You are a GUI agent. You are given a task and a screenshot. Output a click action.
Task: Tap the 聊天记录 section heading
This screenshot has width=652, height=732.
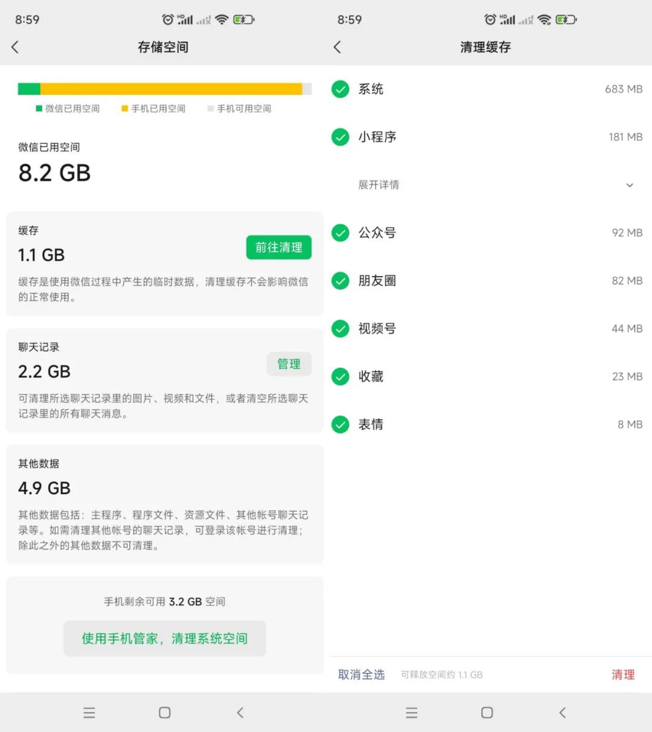(39, 347)
